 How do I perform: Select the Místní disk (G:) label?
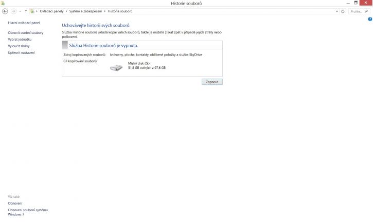139,63
